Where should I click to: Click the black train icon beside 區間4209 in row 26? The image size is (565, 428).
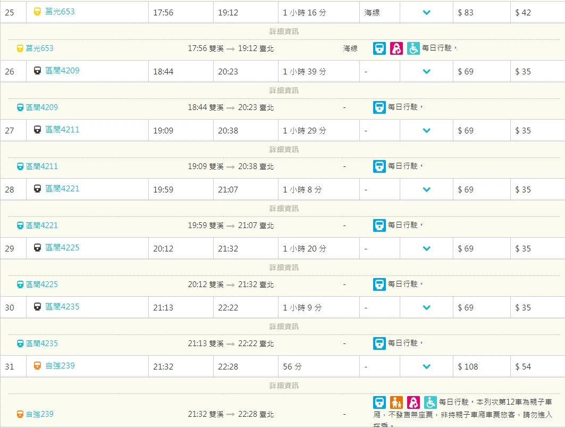[x=37, y=71]
